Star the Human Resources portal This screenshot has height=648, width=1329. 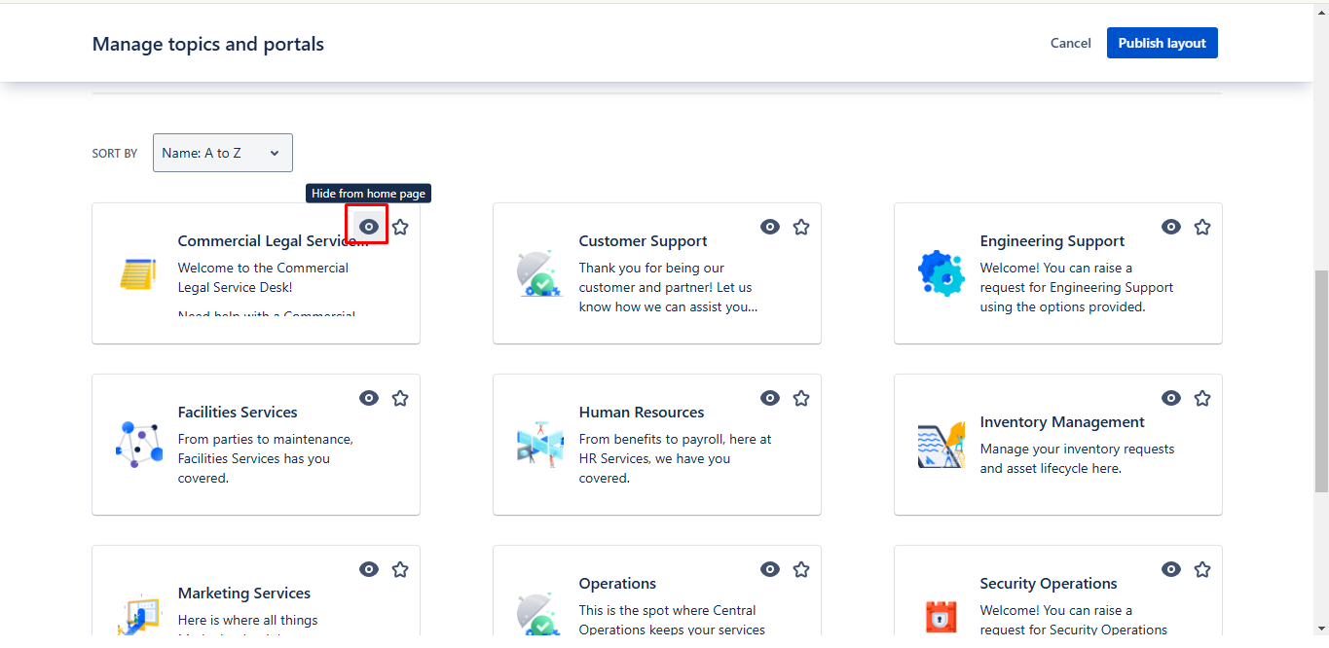point(801,398)
